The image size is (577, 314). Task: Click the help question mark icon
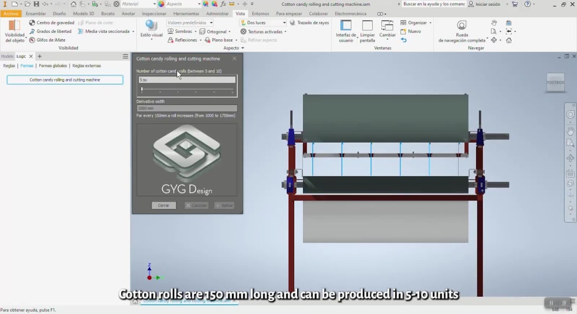tap(527, 4)
